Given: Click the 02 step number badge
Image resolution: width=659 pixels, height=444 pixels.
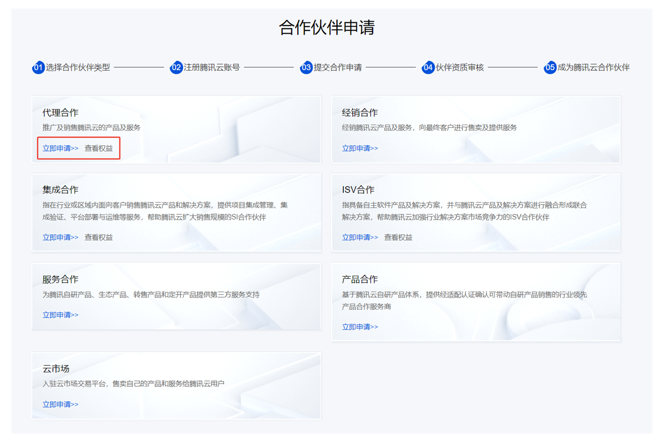Looking at the screenshot, I should (176, 68).
